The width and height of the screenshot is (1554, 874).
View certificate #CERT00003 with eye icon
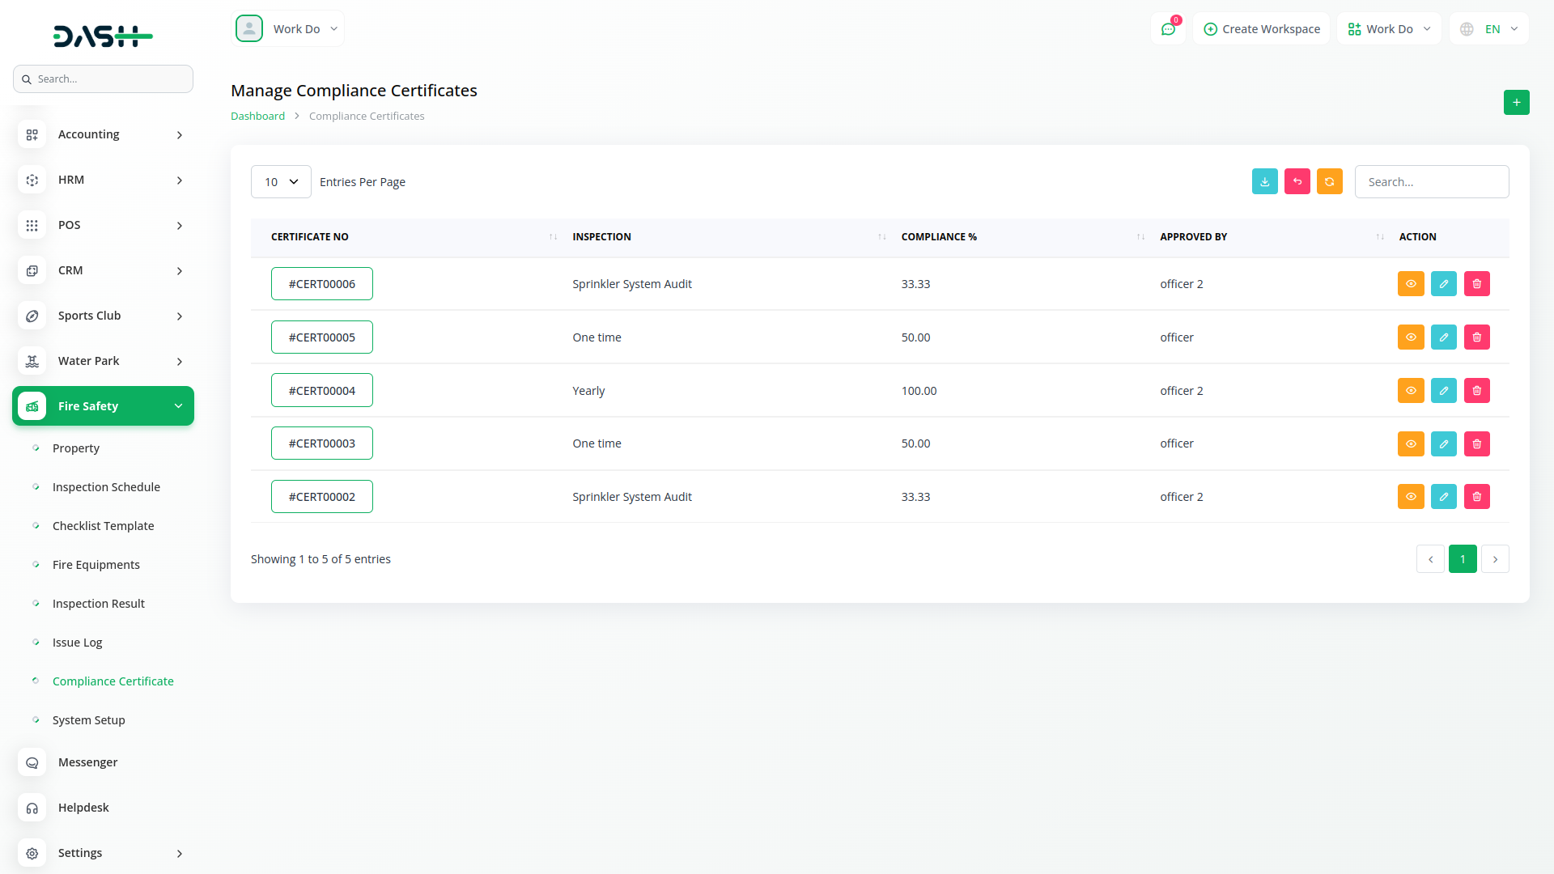(1410, 443)
